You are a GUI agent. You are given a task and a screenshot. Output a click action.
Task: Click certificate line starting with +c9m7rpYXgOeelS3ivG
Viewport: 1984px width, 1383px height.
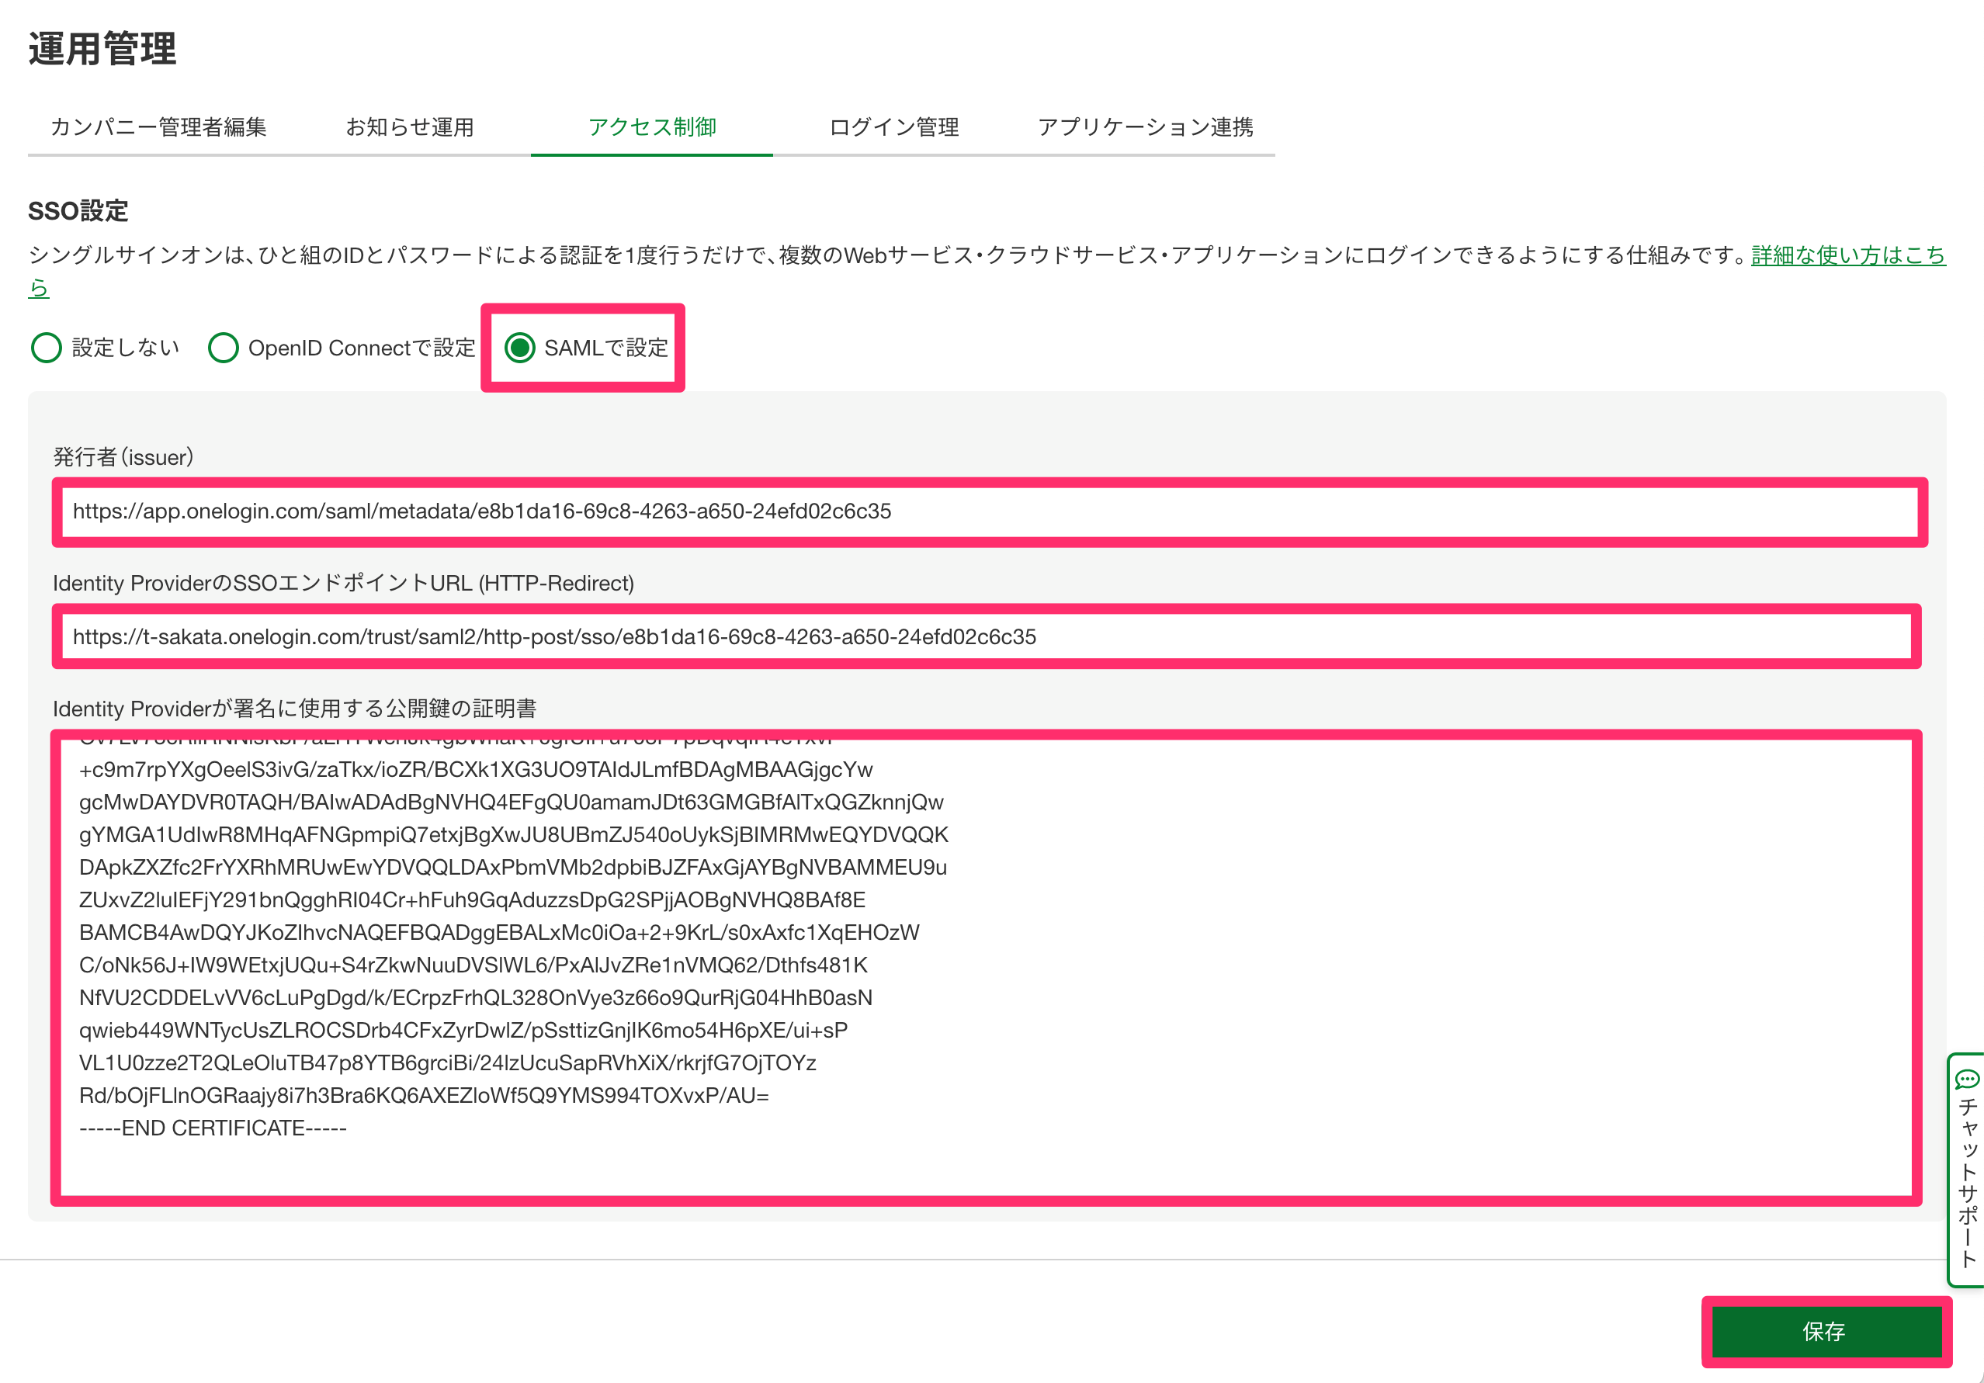click(x=476, y=770)
